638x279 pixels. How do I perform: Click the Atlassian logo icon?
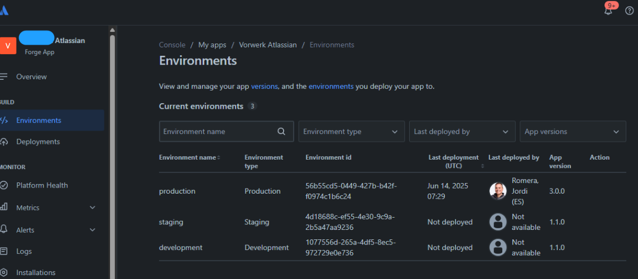4,10
